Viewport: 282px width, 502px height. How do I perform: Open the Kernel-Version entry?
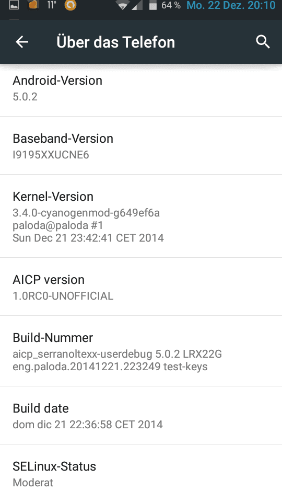141,216
